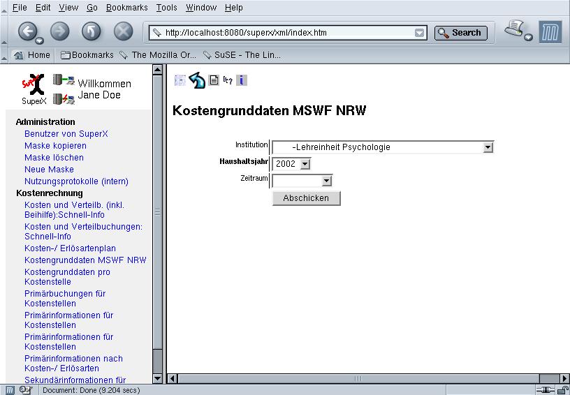
Task: Click the Stop loading toolbar button
Action: pos(123,31)
